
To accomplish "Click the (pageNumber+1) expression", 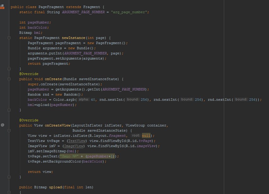I will pyautogui.click(x=100, y=156).
